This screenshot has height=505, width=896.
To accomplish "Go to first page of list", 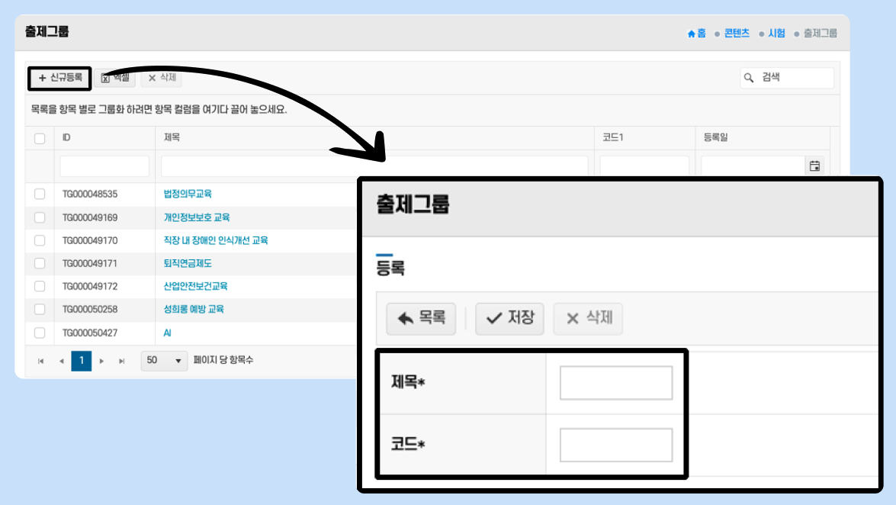I will (x=41, y=361).
